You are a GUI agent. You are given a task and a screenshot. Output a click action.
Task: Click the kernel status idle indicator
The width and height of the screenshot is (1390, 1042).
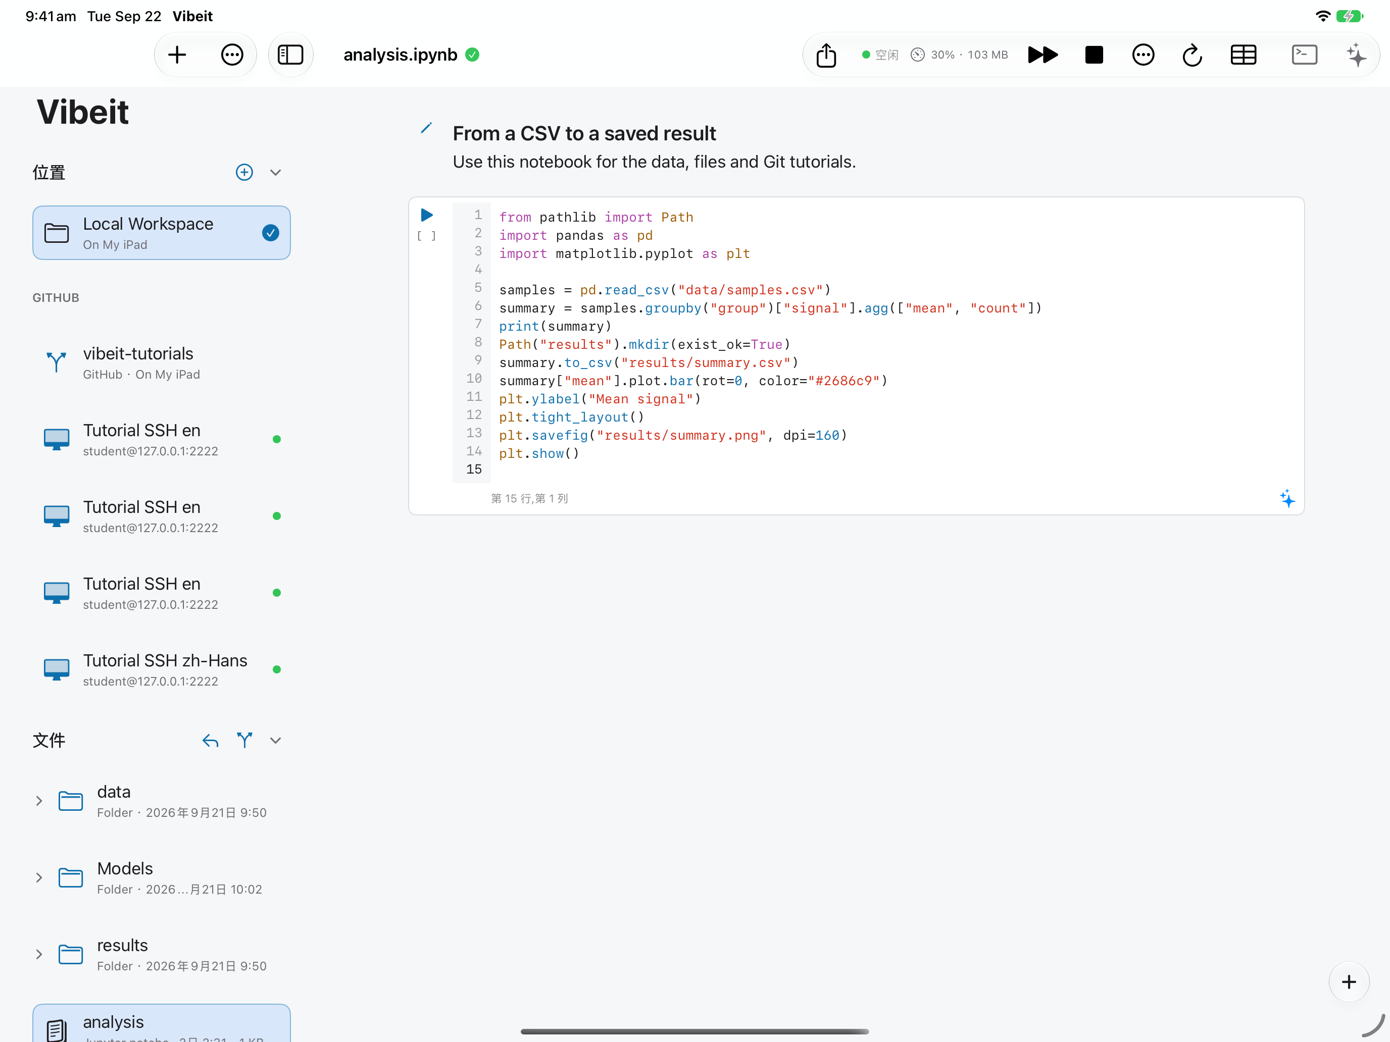pyautogui.click(x=880, y=55)
